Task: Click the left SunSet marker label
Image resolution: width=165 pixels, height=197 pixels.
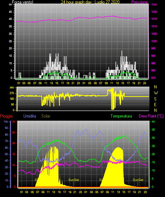Action: click(x=74, y=180)
